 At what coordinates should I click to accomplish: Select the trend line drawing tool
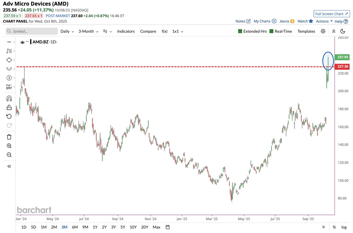9,42
